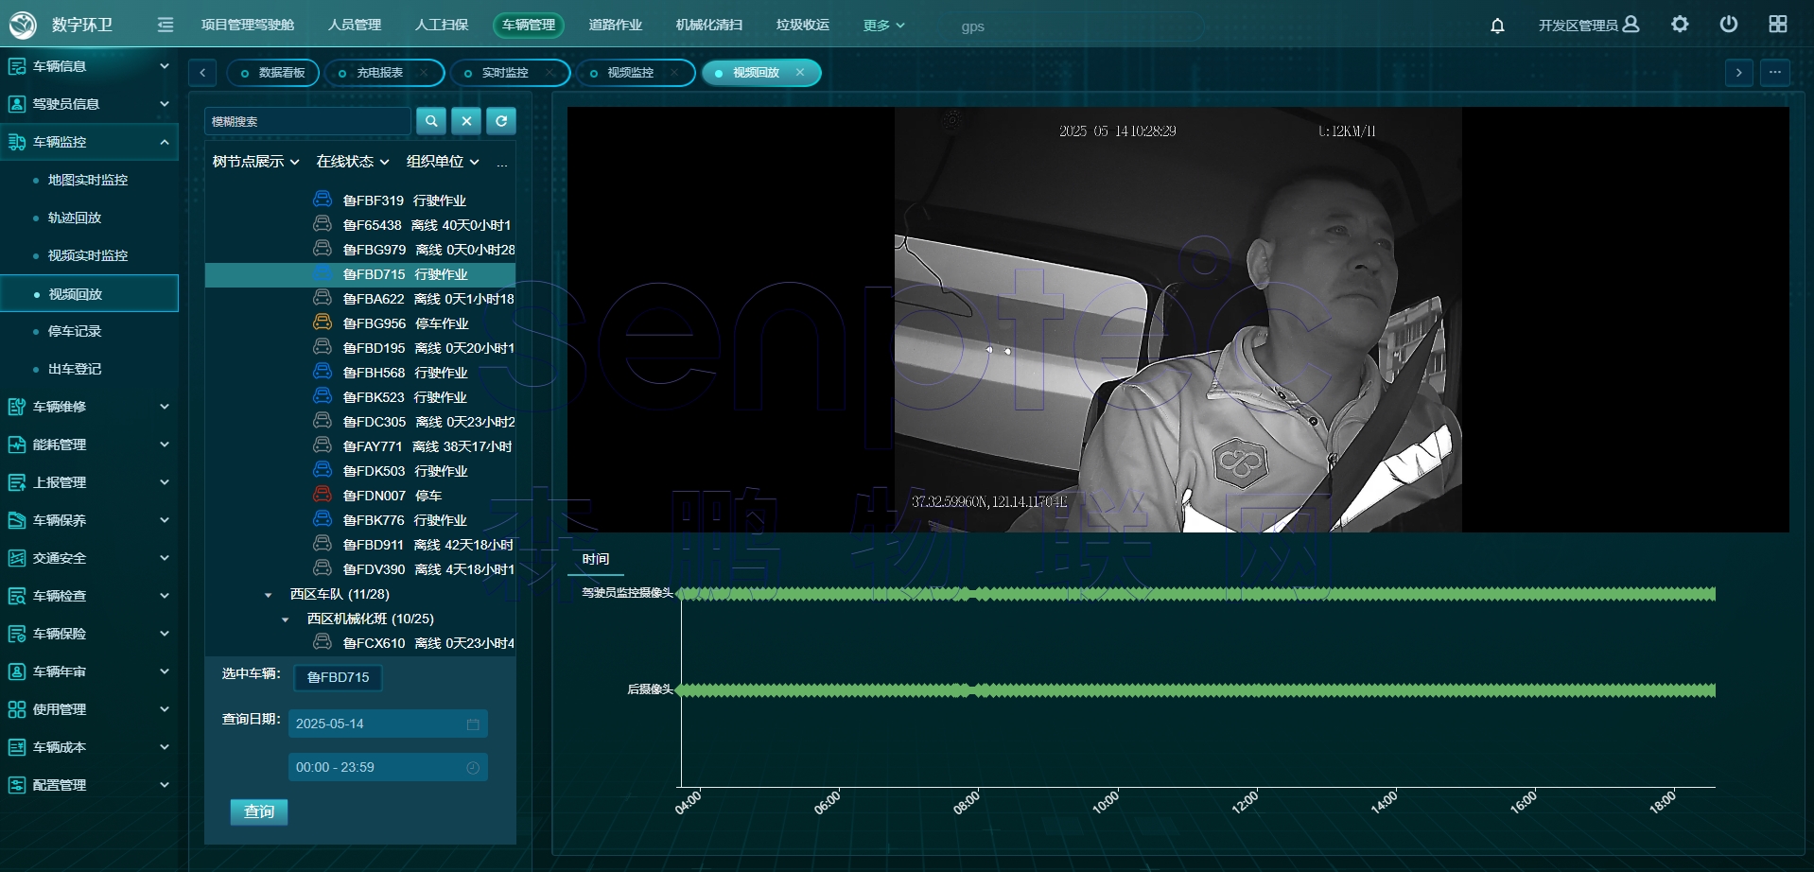This screenshot has width=1814, height=872.
Task: Open the notification bell
Action: (1497, 26)
